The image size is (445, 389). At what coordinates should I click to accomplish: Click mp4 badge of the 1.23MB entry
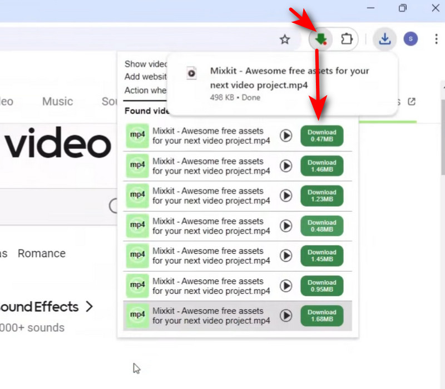137,196
